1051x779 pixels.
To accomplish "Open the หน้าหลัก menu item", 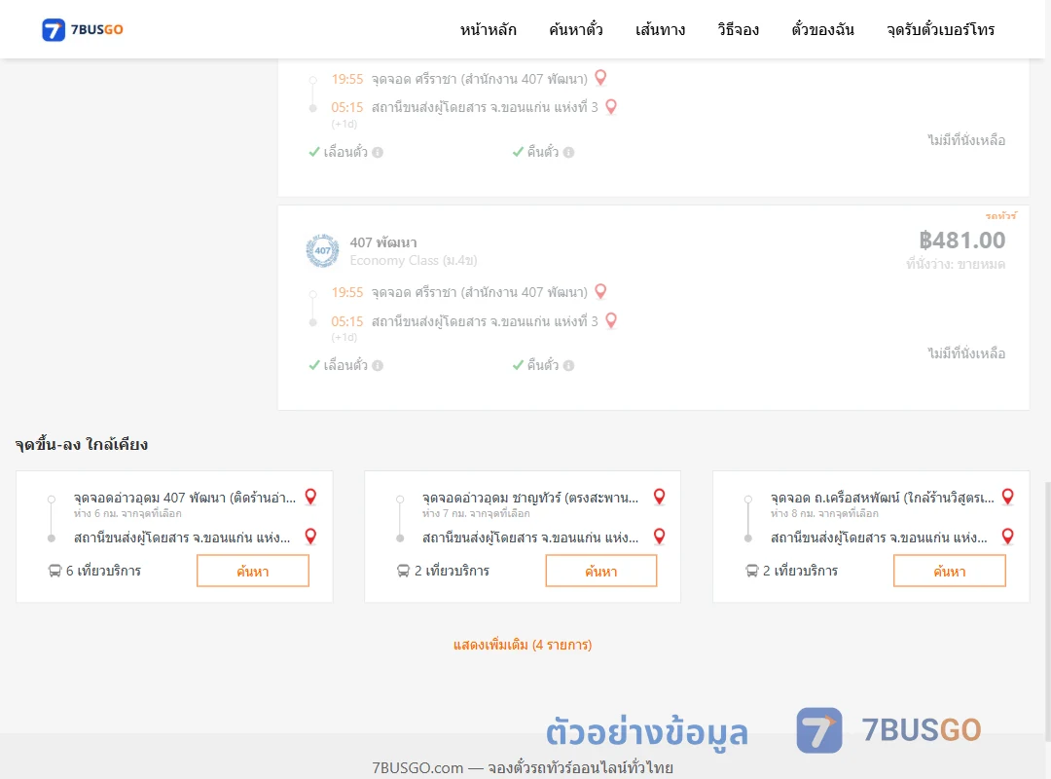I will (488, 29).
